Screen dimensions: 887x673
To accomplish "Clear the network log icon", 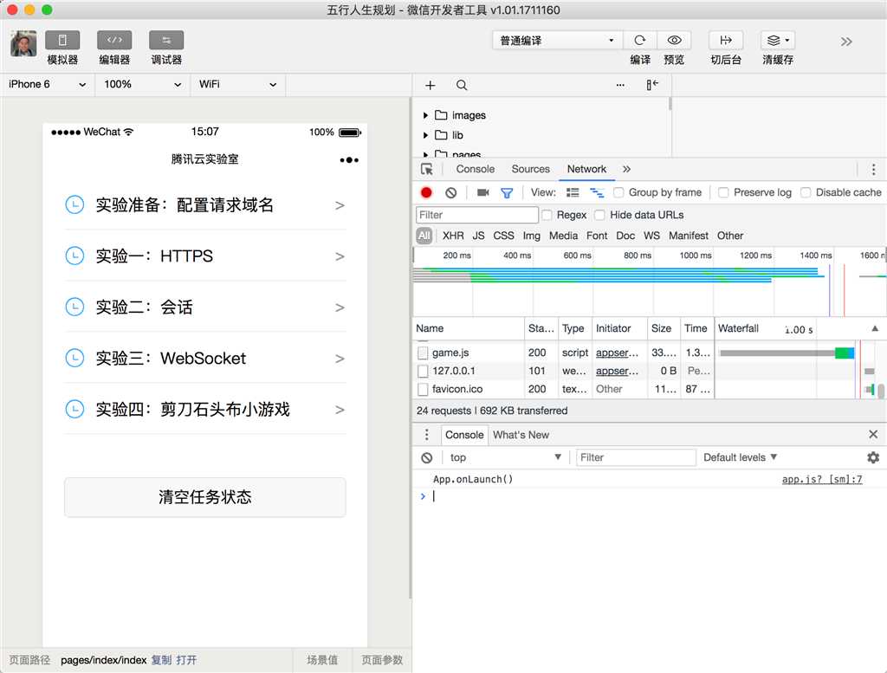I will [x=450, y=193].
